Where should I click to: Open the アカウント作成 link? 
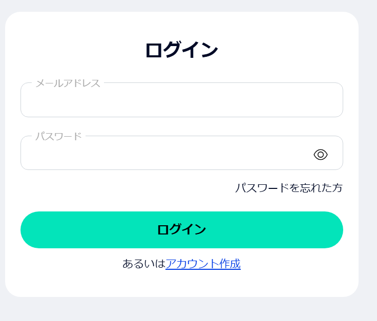click(203, 264)
